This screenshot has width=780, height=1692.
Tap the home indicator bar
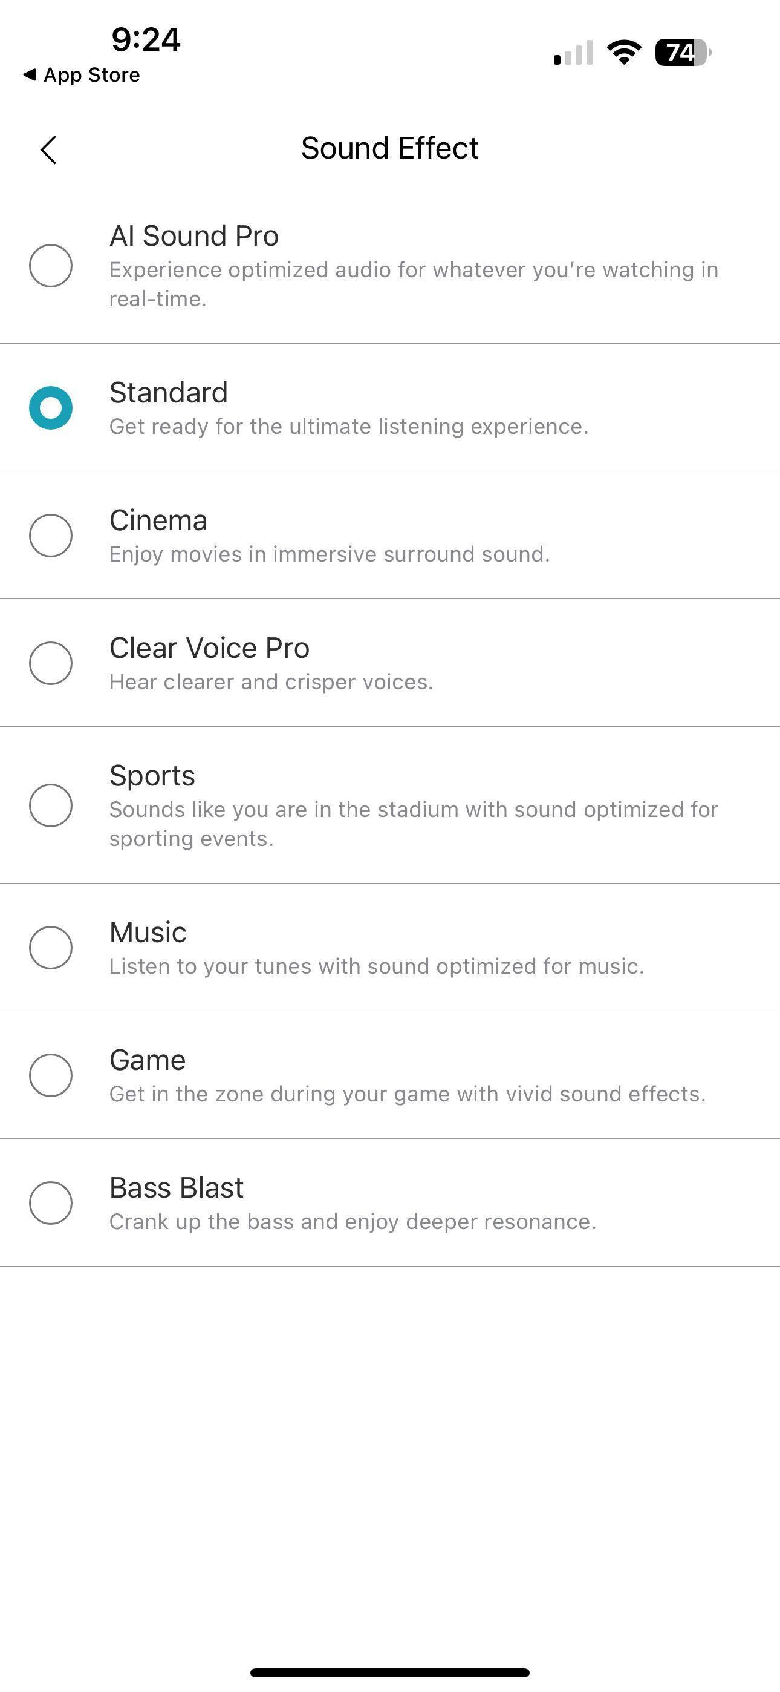click(x=389, y=1672)
